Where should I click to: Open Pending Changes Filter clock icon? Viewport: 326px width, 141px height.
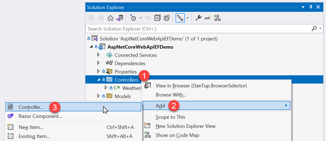pos(133,18)
